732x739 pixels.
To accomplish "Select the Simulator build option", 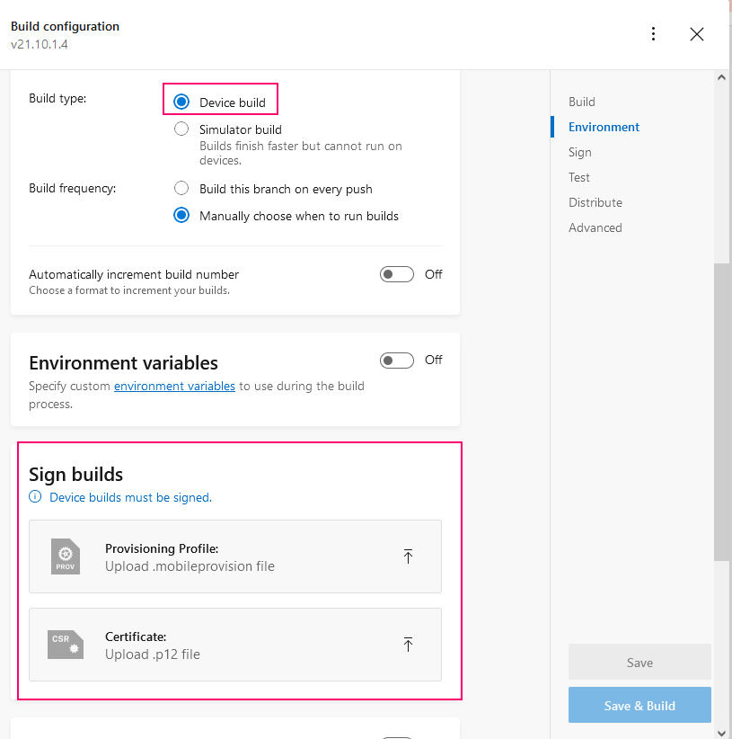I will pos(181,129).
